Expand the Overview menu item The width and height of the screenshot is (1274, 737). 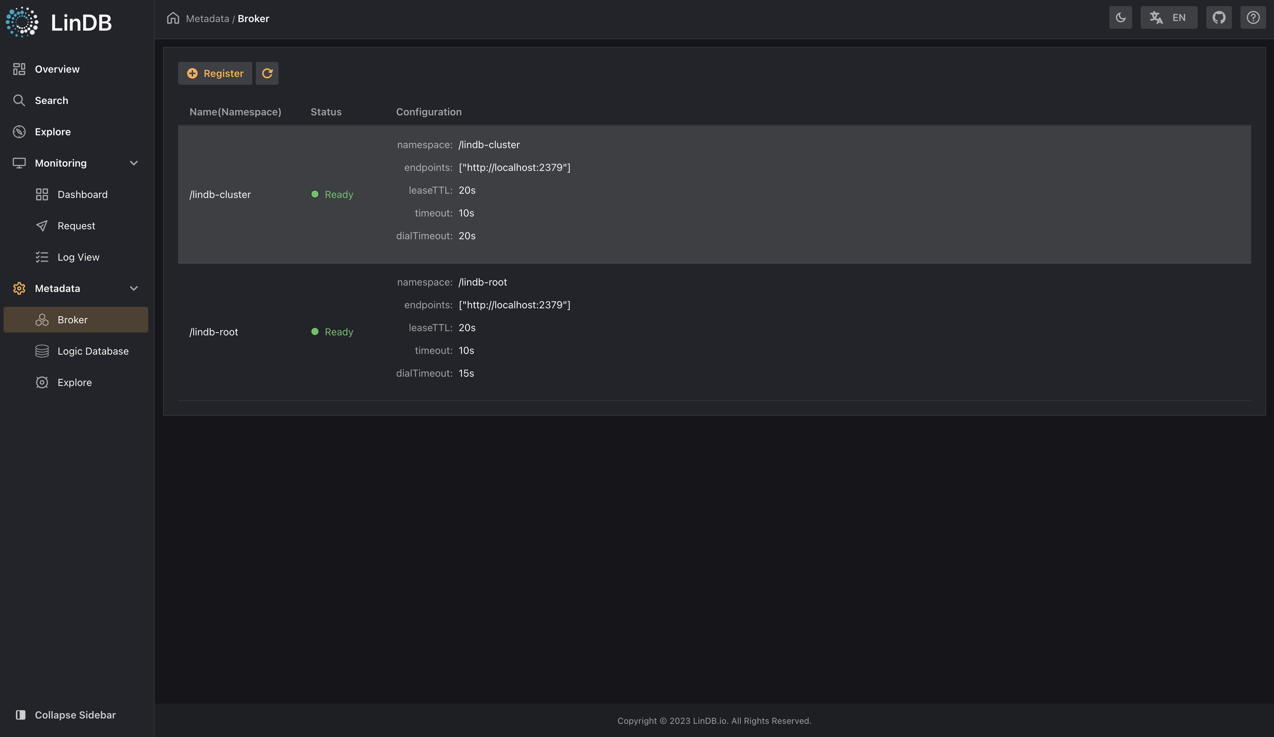(x=57, y=69)
